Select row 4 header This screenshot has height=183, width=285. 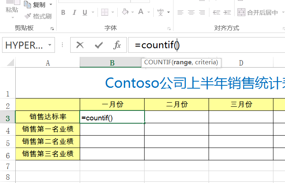coord(7,129)
